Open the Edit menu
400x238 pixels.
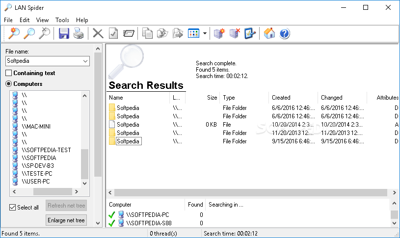tap(25, 20)
